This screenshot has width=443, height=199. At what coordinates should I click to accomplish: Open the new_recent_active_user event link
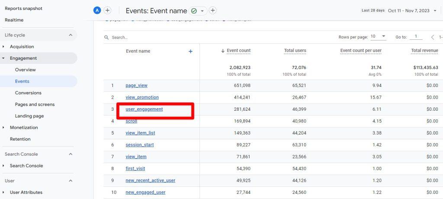(150, 180)
